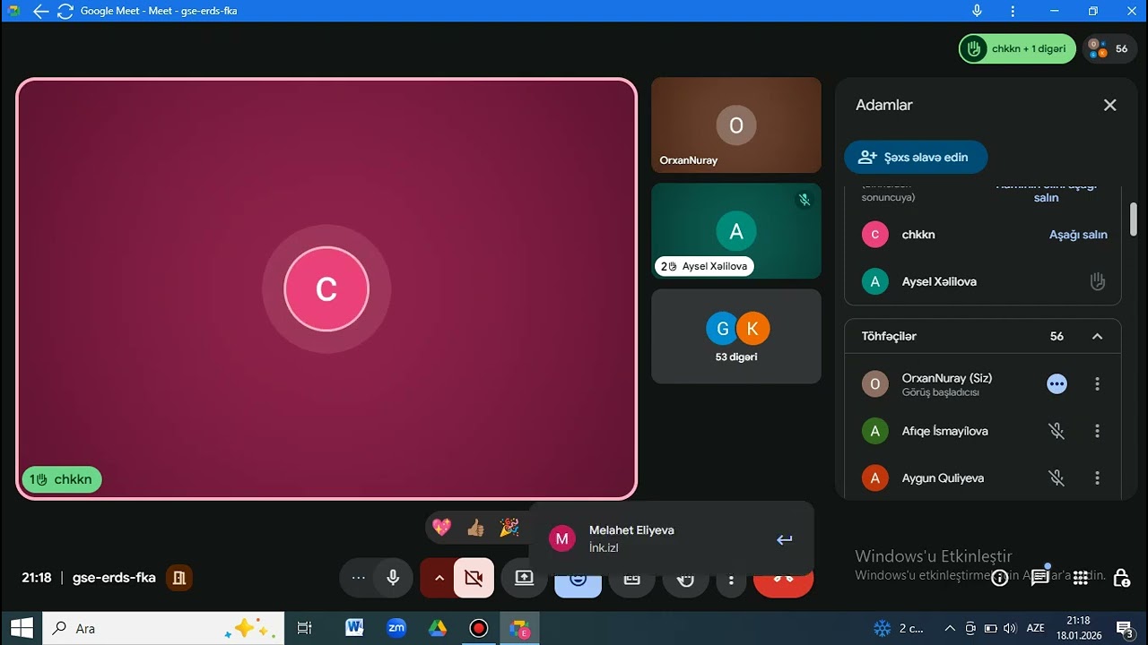Reload the Google Meet app window

pos(65,12)
